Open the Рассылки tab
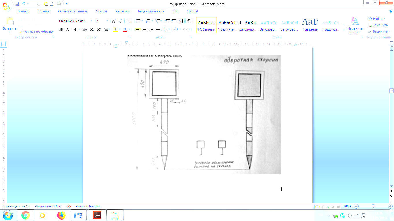 click(122, 12)
